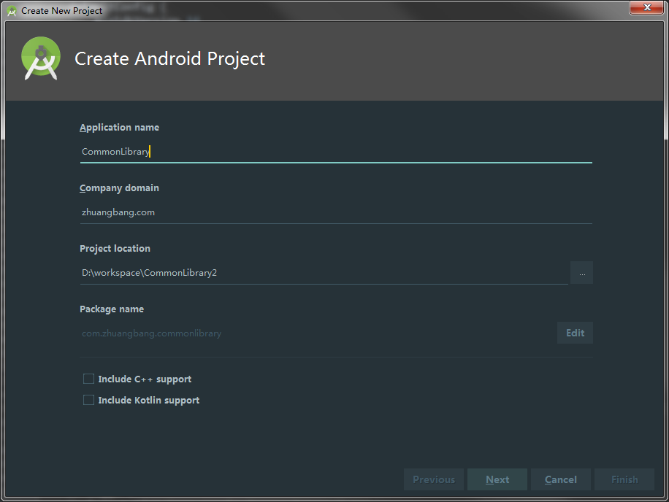
Task: Click the disabled Finish button
Action: 624,479
